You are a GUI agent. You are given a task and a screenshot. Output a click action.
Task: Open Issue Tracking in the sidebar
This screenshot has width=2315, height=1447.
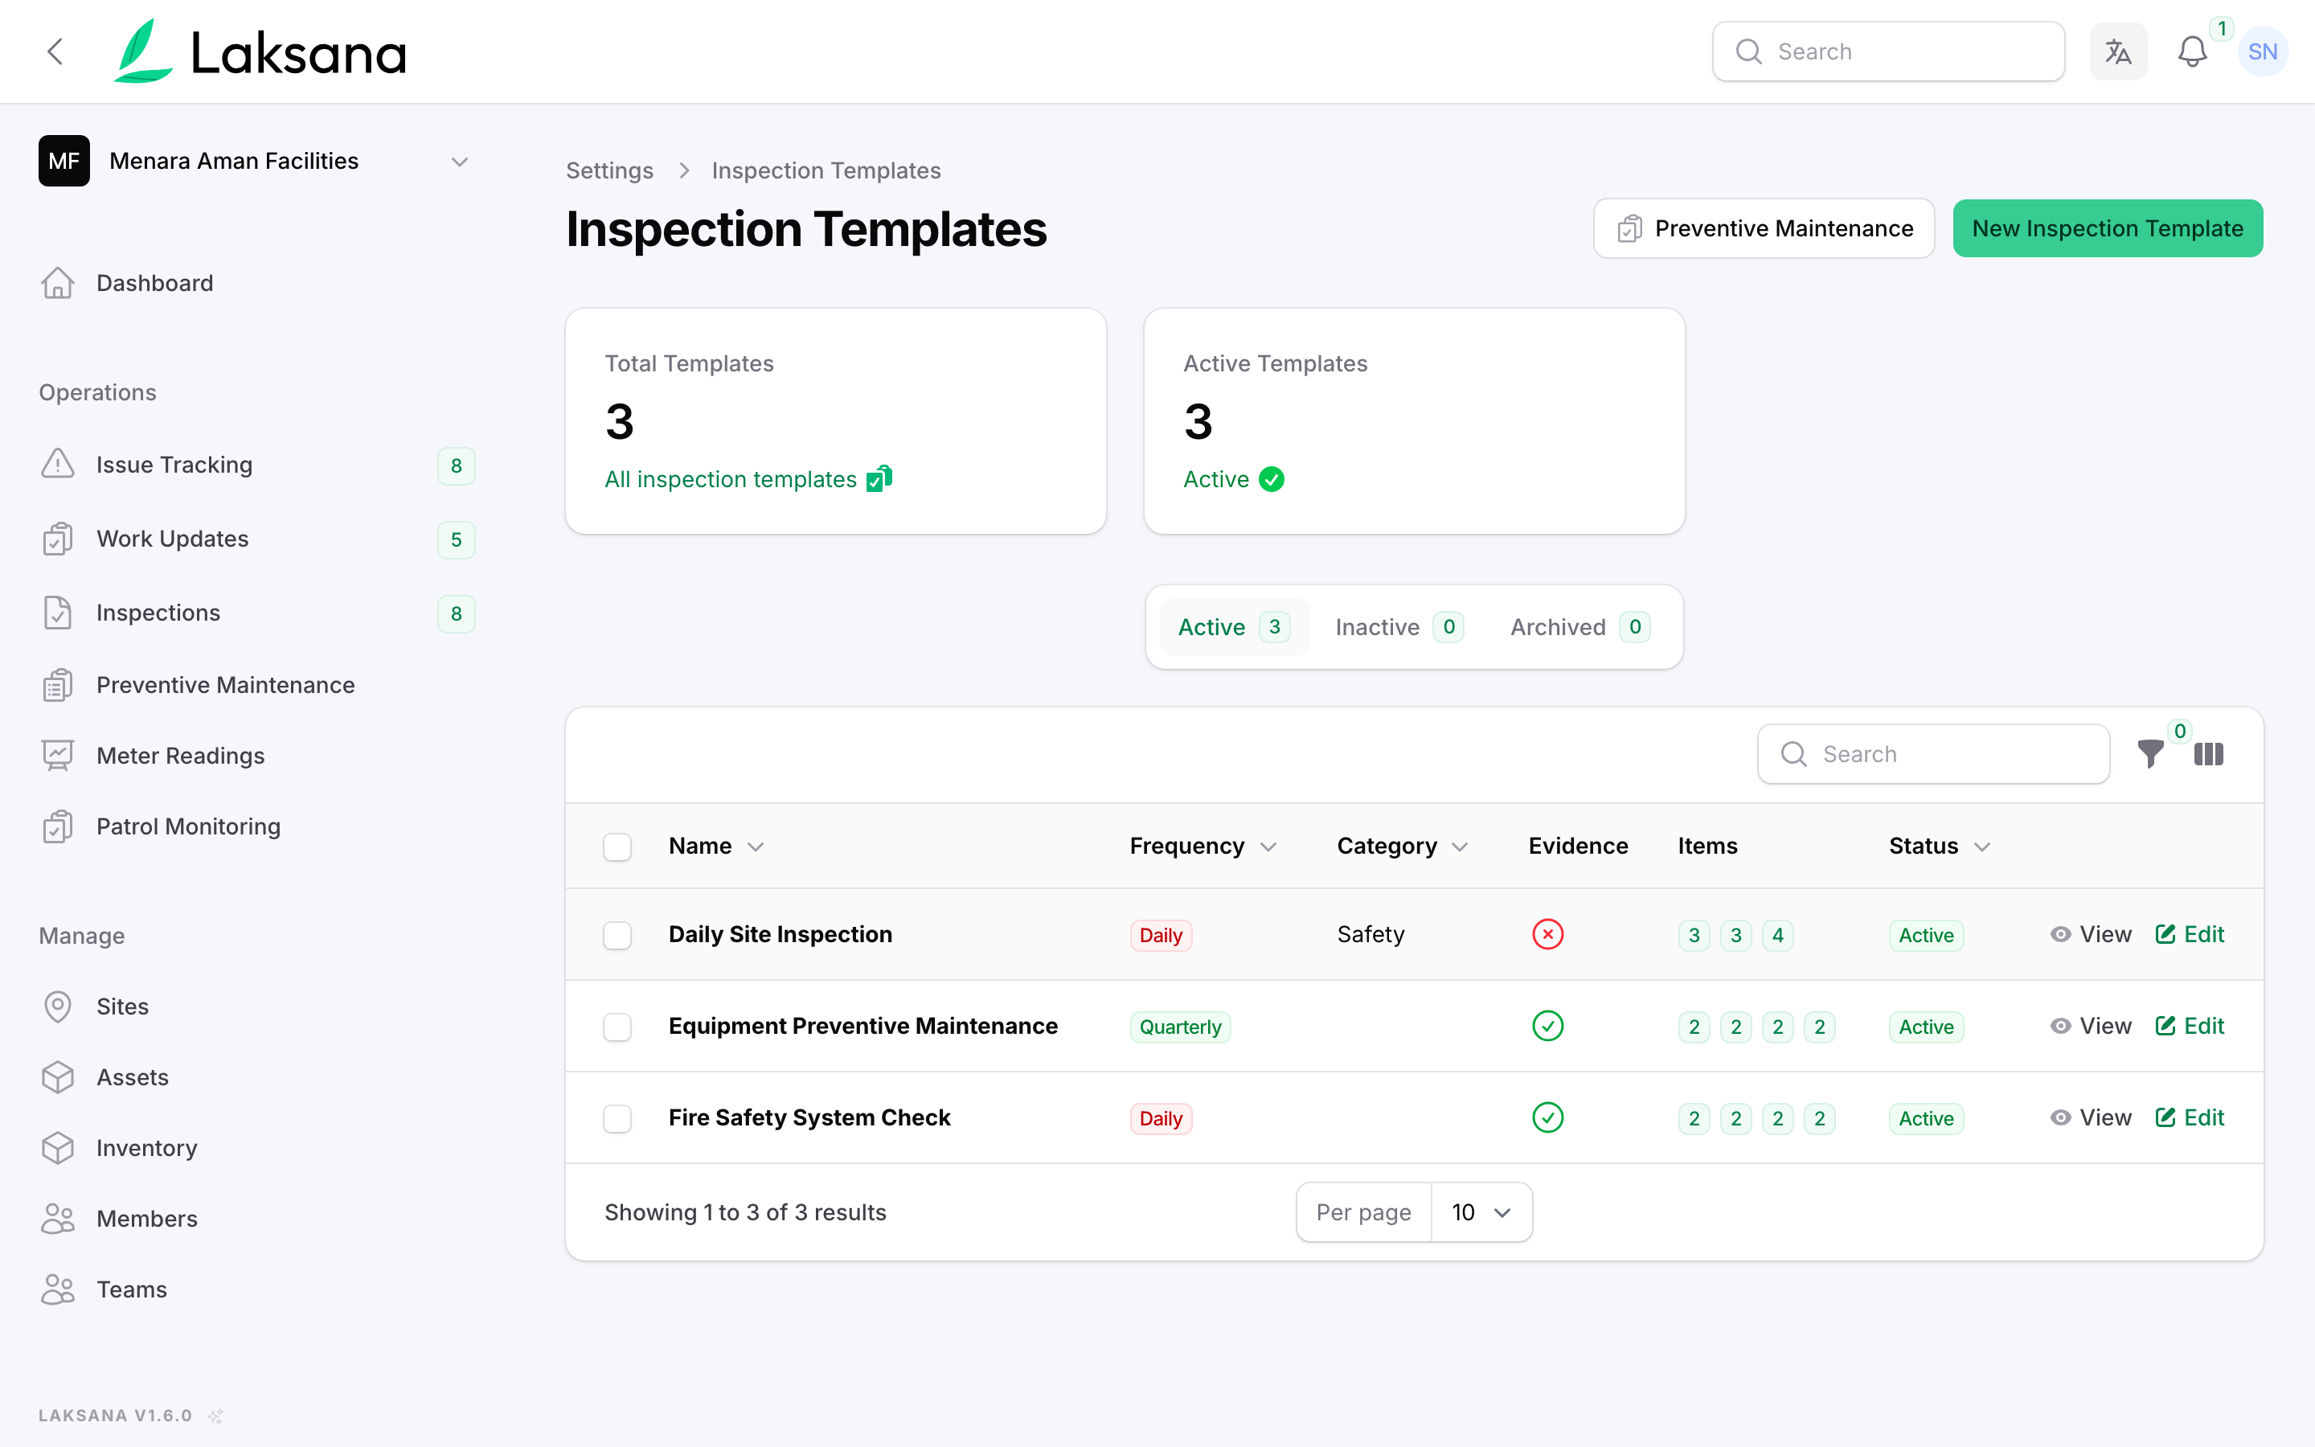256,465
